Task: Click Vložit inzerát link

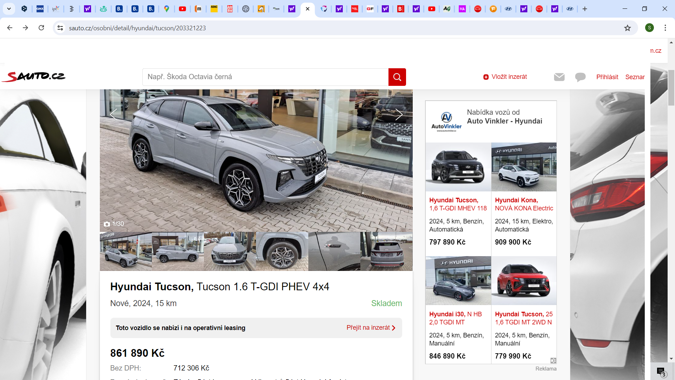Action: [x=505, y=77]
